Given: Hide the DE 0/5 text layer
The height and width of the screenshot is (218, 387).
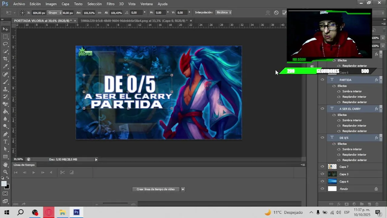Looking at the screenshot, I should pyautogui.click(x=322, y=138).
